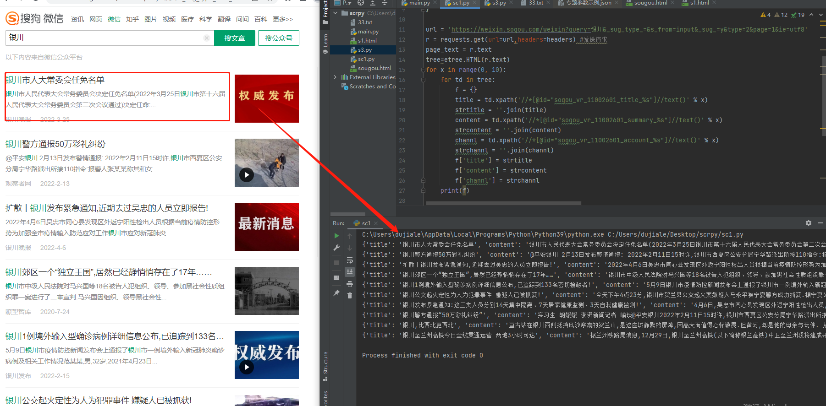The image size is (826, 406).
Task: Hide the Run tool window
Action: click(x=820, y=223)
